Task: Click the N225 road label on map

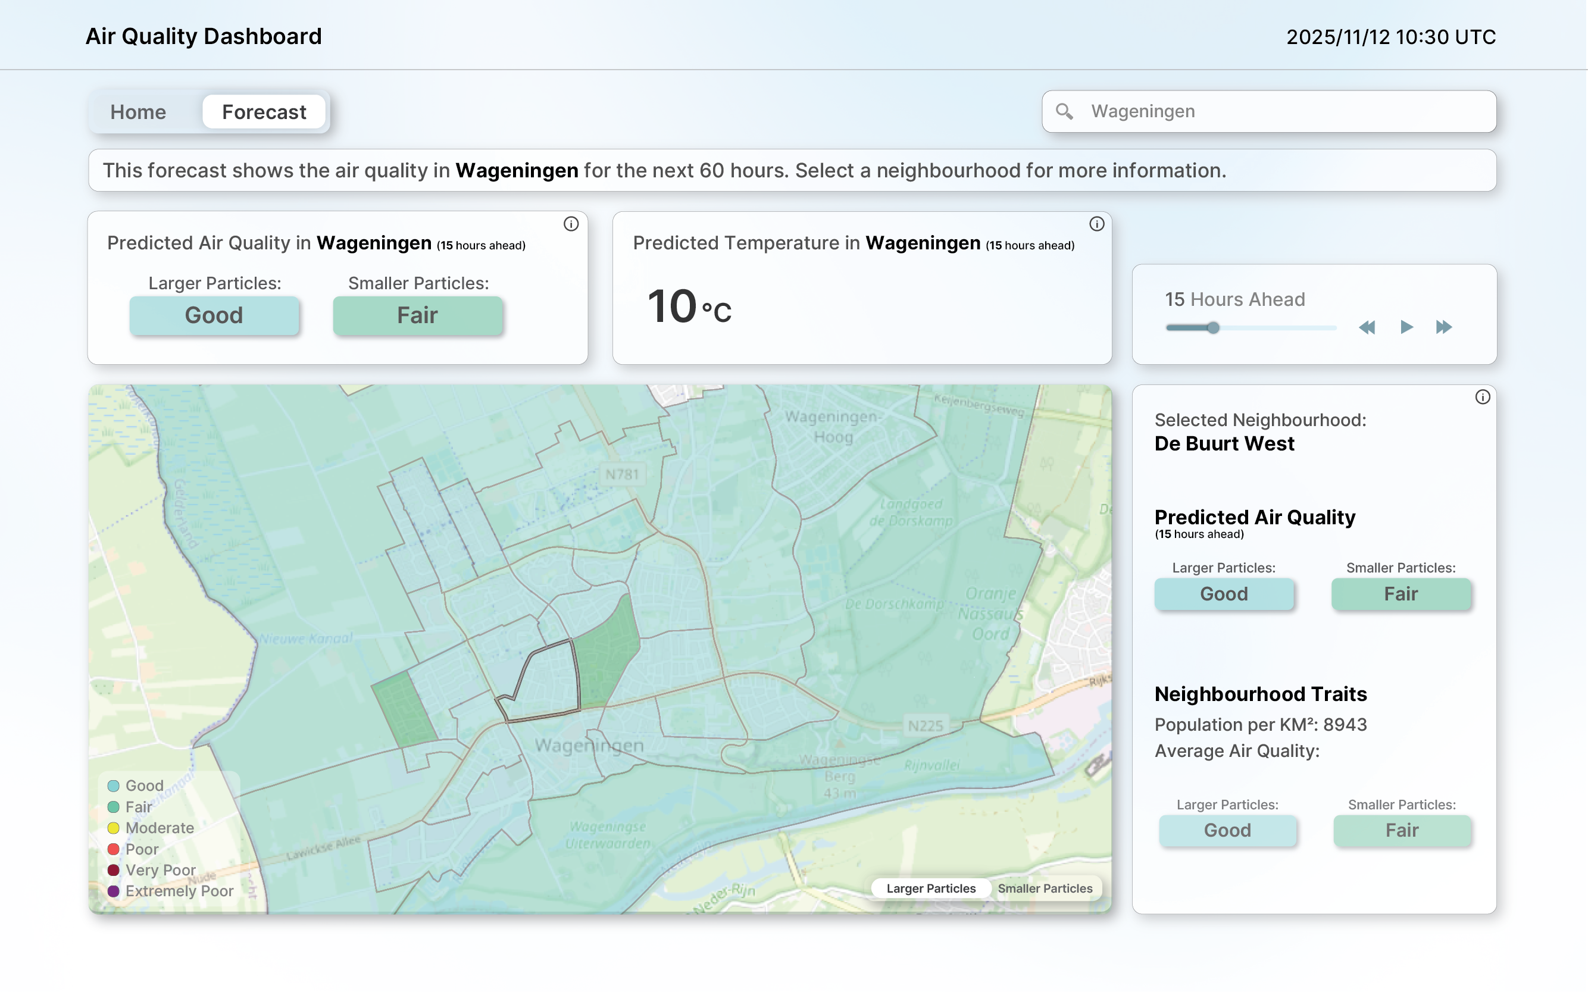Action: (925, 725)
